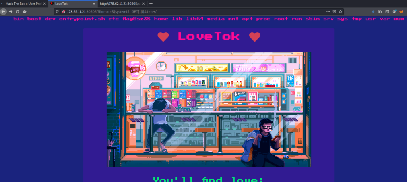Open a new tab with plus
The image size is (407, 182).
(x=151, y=4)
